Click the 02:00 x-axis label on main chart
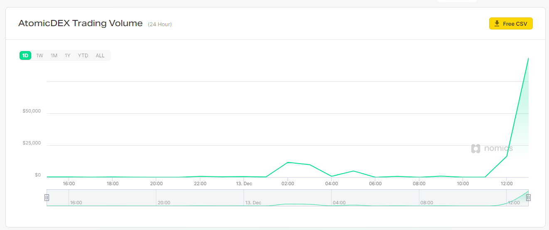The image size is (549, 230). (x=288, y=184)
